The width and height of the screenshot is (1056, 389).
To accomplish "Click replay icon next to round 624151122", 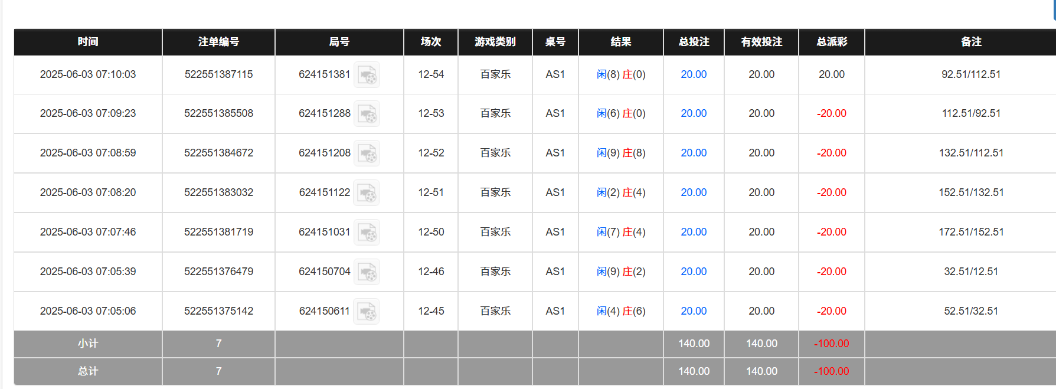I will 367,193.
